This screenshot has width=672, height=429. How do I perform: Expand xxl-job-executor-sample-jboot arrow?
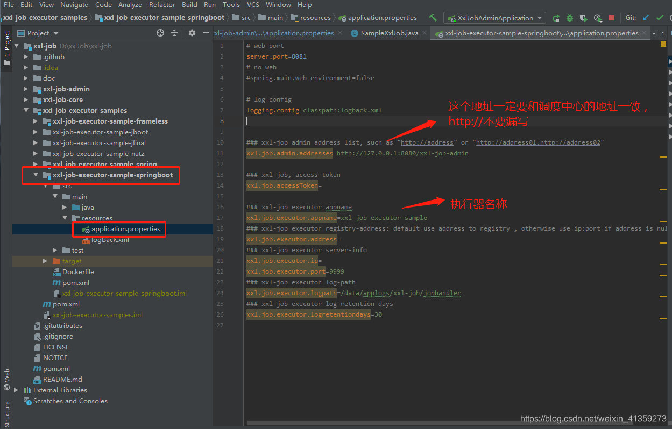pyautogui.click(x=36, y=132)
